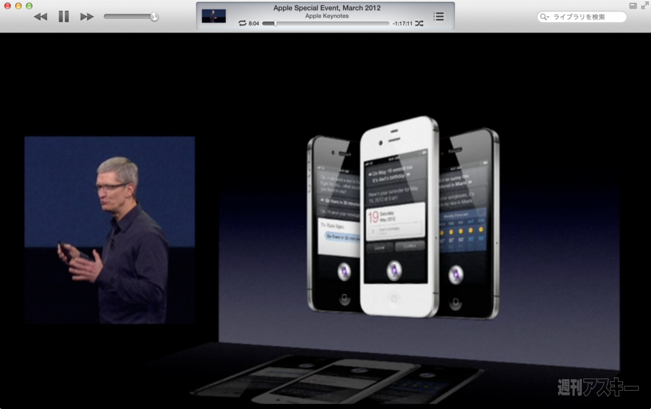
Task: Click the elapsed time 8:04
Action: tap(254, 23)
